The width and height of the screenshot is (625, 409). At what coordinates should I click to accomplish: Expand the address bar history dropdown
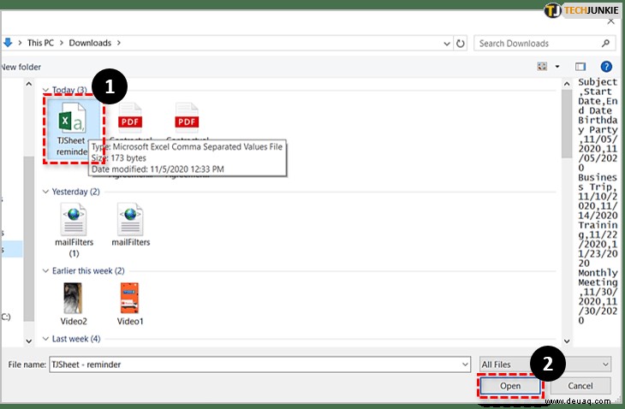pyautogui.click(x=447, y=44)
